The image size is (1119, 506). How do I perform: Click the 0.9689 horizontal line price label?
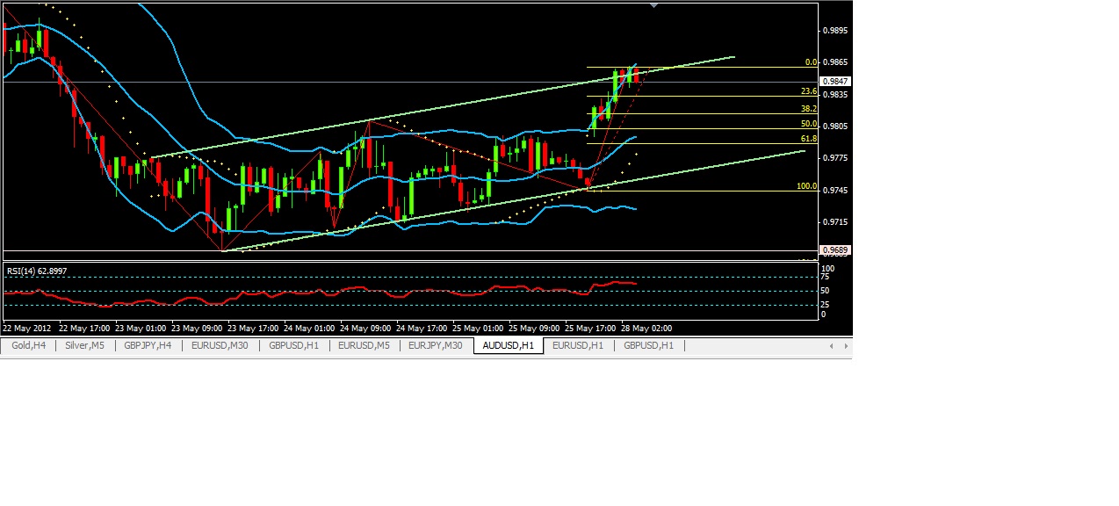click(835, 250)
